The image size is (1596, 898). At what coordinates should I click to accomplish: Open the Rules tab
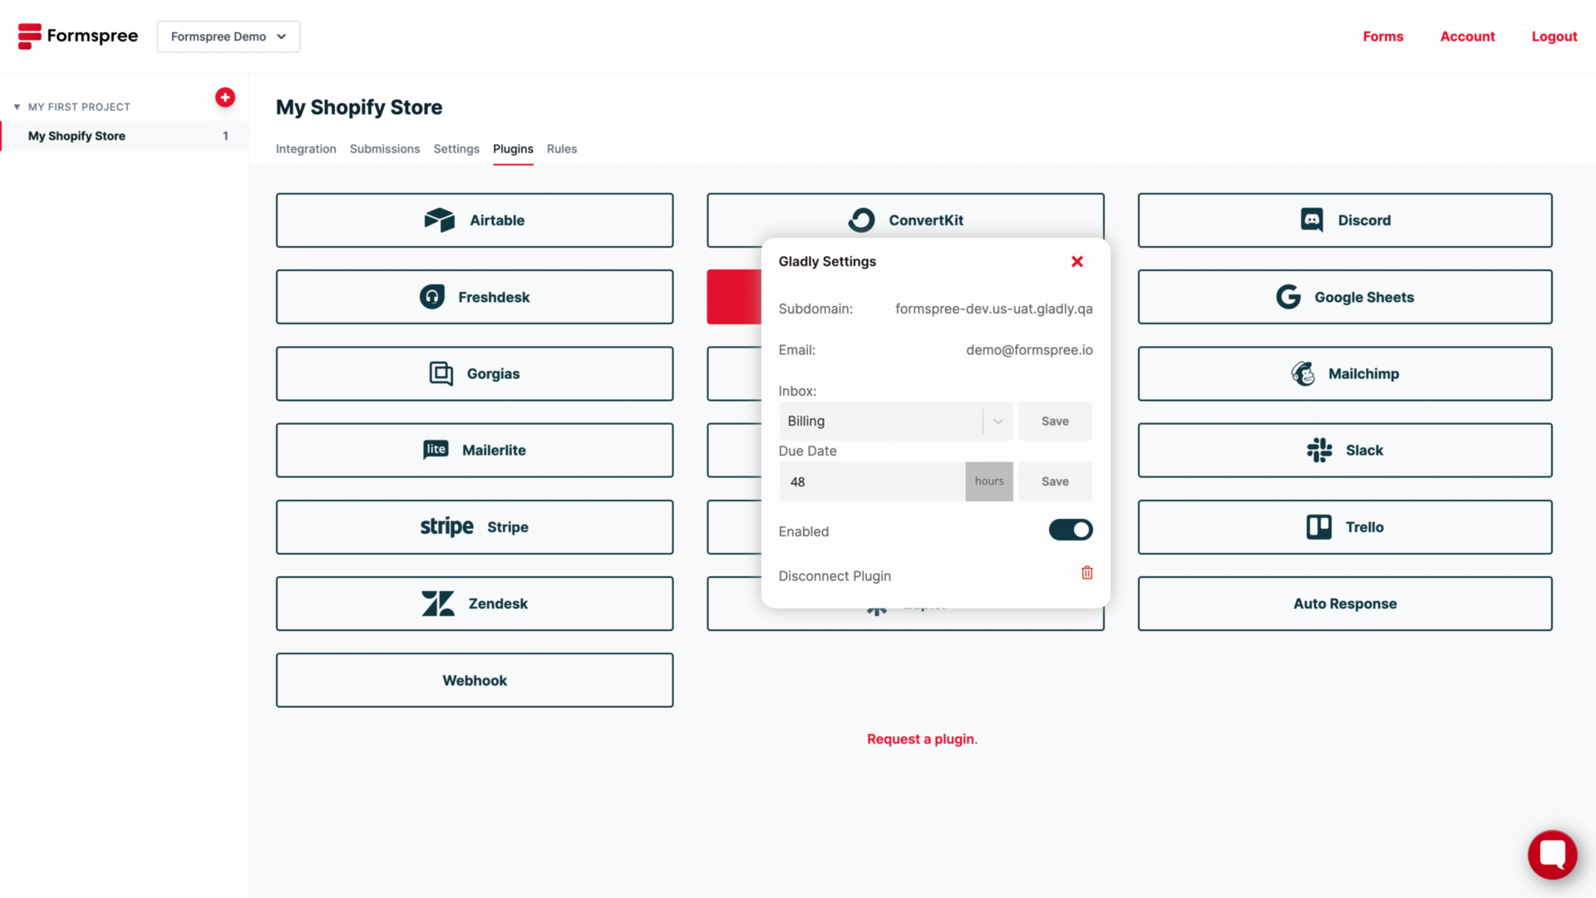[561, 149]
